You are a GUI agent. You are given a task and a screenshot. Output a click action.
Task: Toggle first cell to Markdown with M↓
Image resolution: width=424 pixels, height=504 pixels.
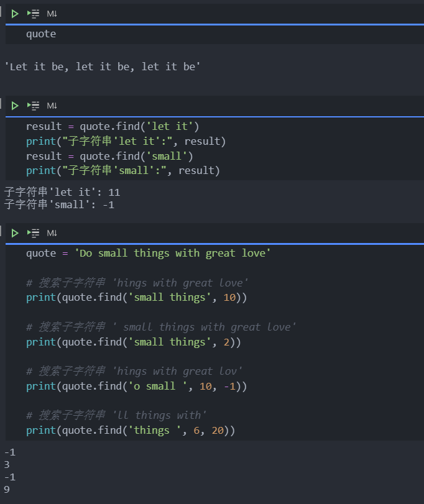52,14
